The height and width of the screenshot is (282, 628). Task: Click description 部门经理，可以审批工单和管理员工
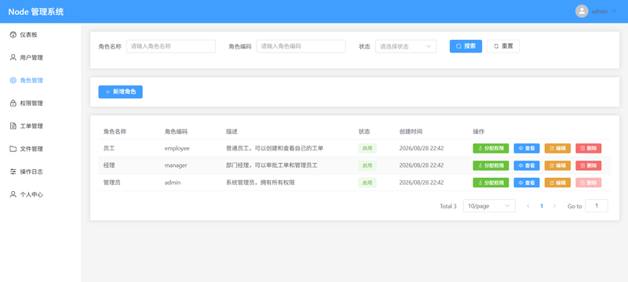272,165
